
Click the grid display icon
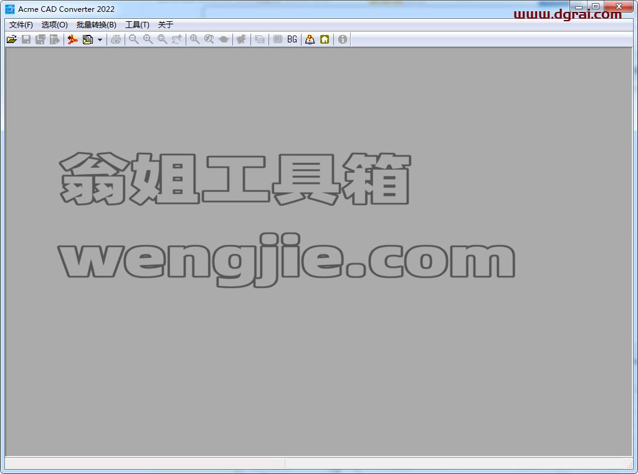(277, 39)
